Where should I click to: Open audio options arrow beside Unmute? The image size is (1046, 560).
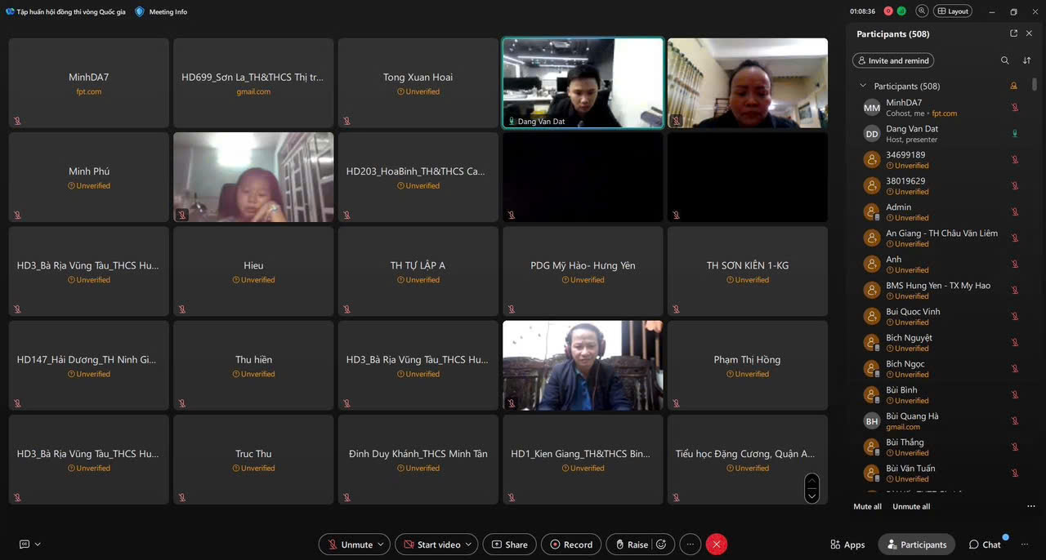click(x=381, y=544)
